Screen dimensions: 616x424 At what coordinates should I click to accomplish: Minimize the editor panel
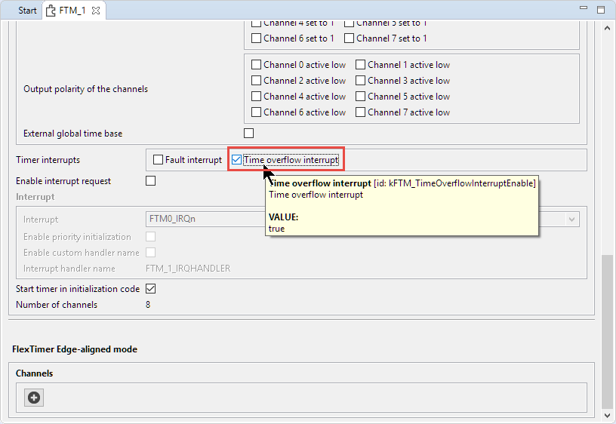tap(584, 11)
